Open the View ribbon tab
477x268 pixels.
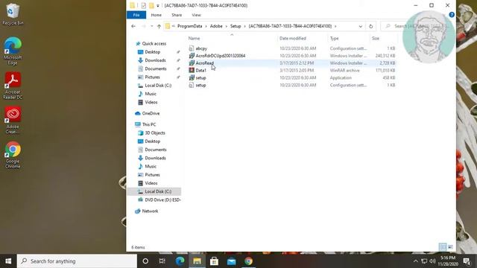click(196, 15)
